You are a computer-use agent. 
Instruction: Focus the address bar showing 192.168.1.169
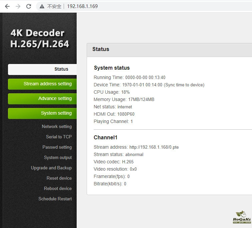133,6
